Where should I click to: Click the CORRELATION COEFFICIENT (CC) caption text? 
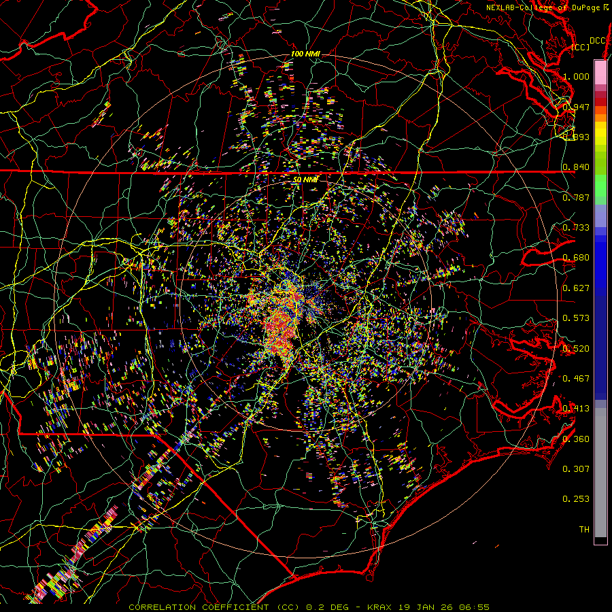point(214,607)
